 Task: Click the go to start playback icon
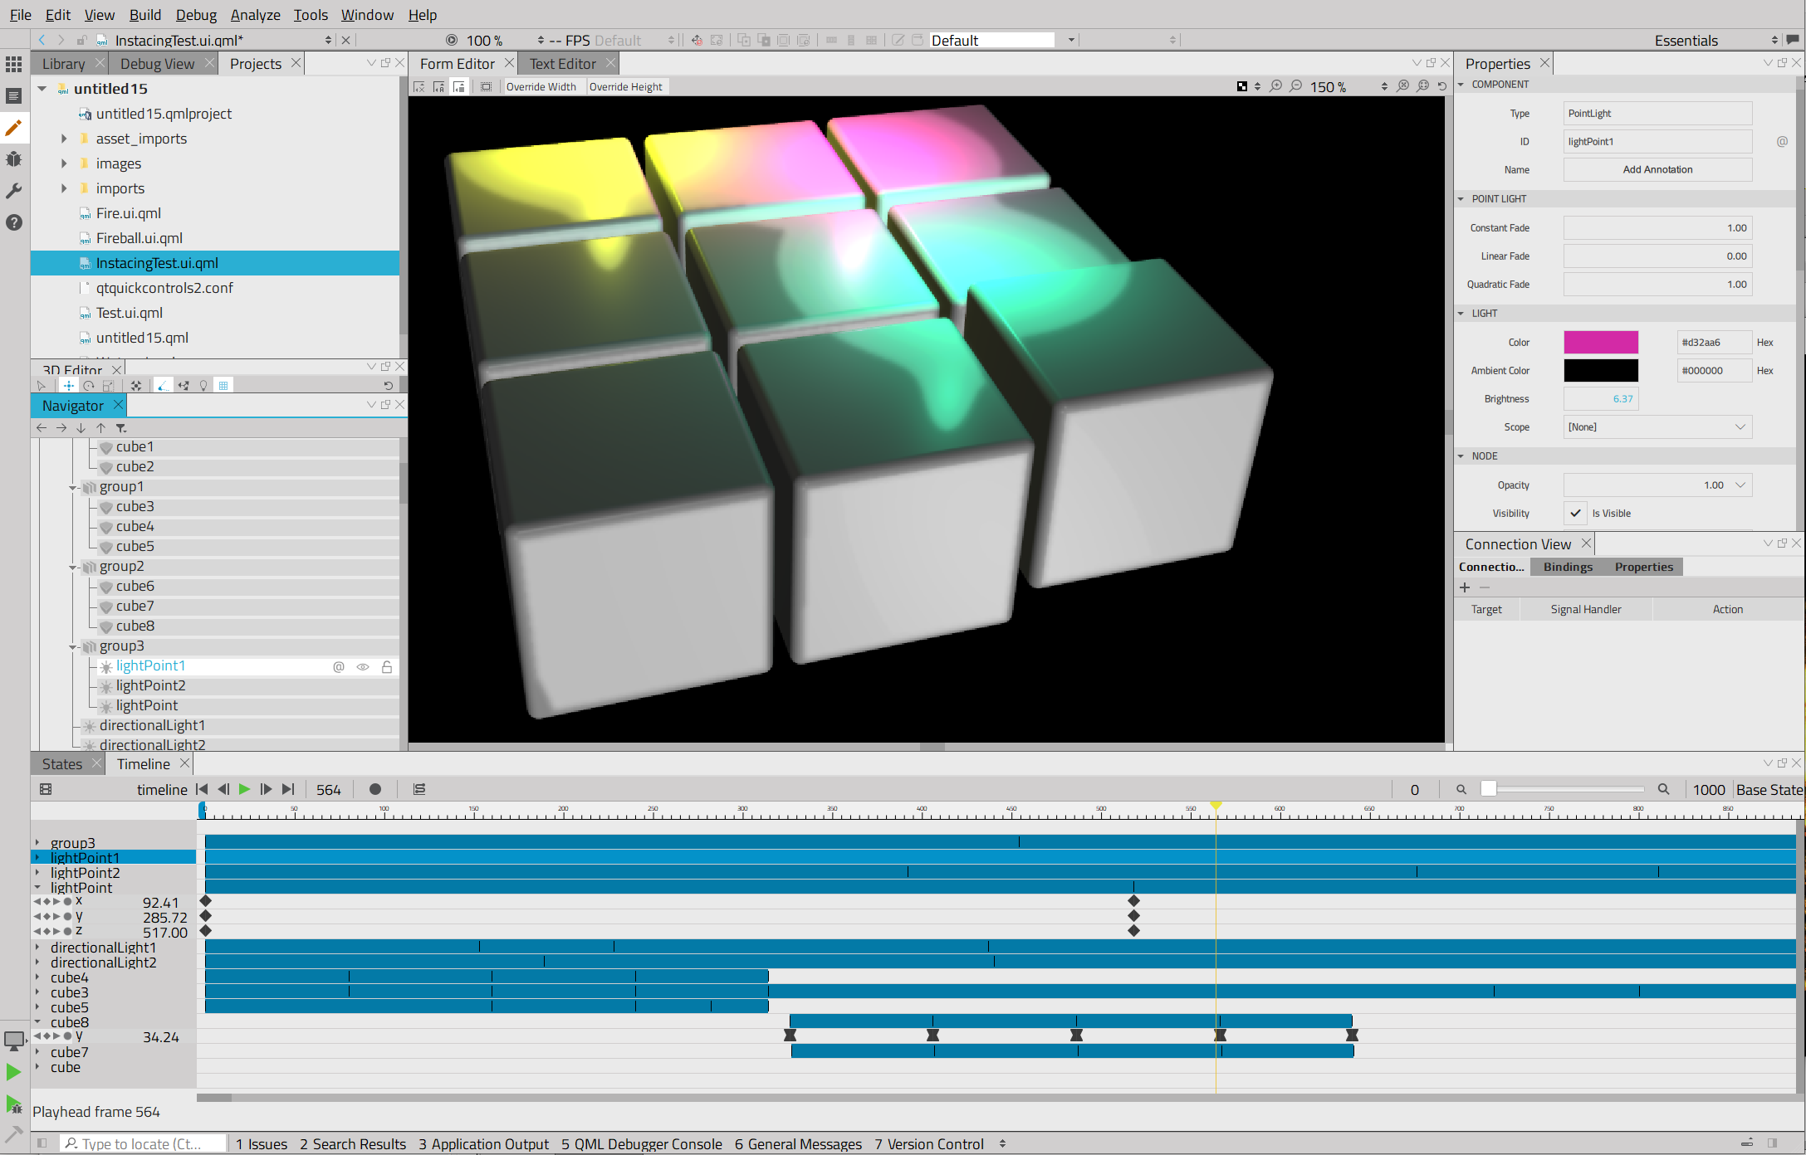pos(204,788)
